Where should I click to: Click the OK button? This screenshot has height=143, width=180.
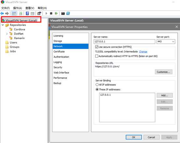134,137
